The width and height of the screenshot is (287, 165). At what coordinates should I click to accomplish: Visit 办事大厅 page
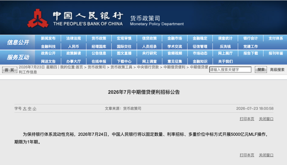coord(73,61)
